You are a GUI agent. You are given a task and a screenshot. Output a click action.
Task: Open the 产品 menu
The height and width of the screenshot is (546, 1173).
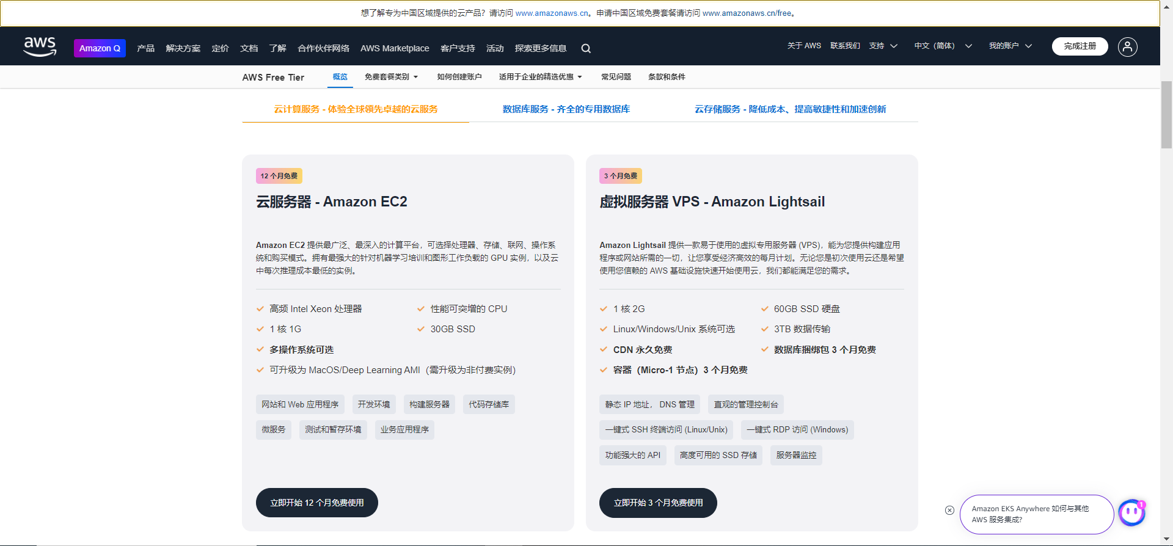pyautogui.click(x=145, y=48)
